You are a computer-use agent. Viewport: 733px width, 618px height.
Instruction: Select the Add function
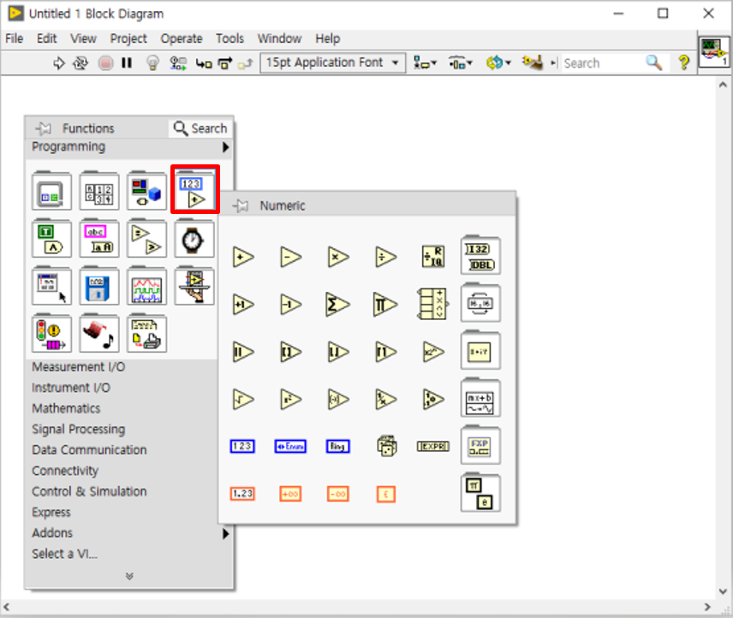[x=243, y=257]
